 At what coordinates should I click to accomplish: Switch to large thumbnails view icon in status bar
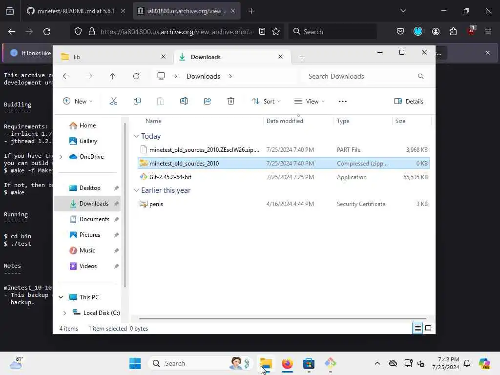pyautogui.click(x=428, y=328)
